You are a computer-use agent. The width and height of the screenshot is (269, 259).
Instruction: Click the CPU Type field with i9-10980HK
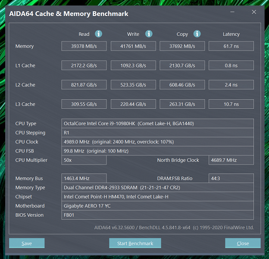coord(158,123)
